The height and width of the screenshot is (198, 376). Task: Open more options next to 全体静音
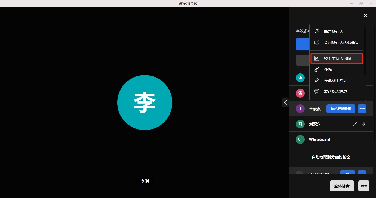pyautogui.click(x=364, y=186)
